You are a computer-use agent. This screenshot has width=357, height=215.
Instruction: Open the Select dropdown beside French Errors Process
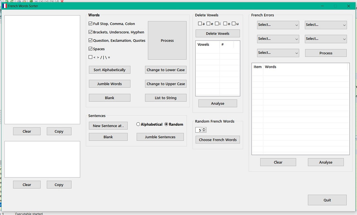pos(278,53)
